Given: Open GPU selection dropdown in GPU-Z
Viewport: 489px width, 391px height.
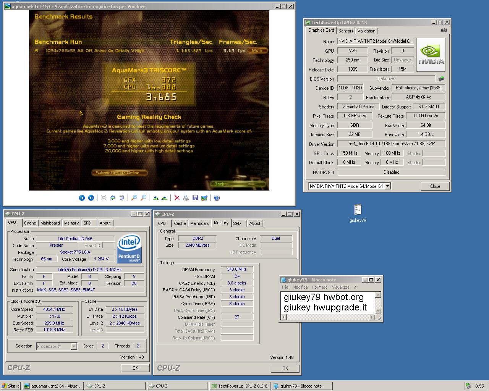Looking at the screenshot, I should (387, 186).
